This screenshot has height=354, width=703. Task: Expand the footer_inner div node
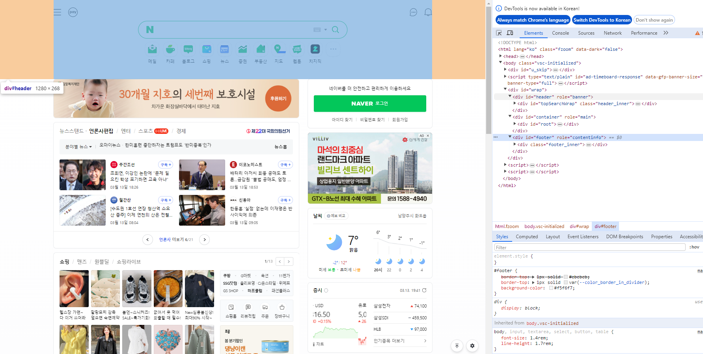pyautogui.click(x=515, y=145)
